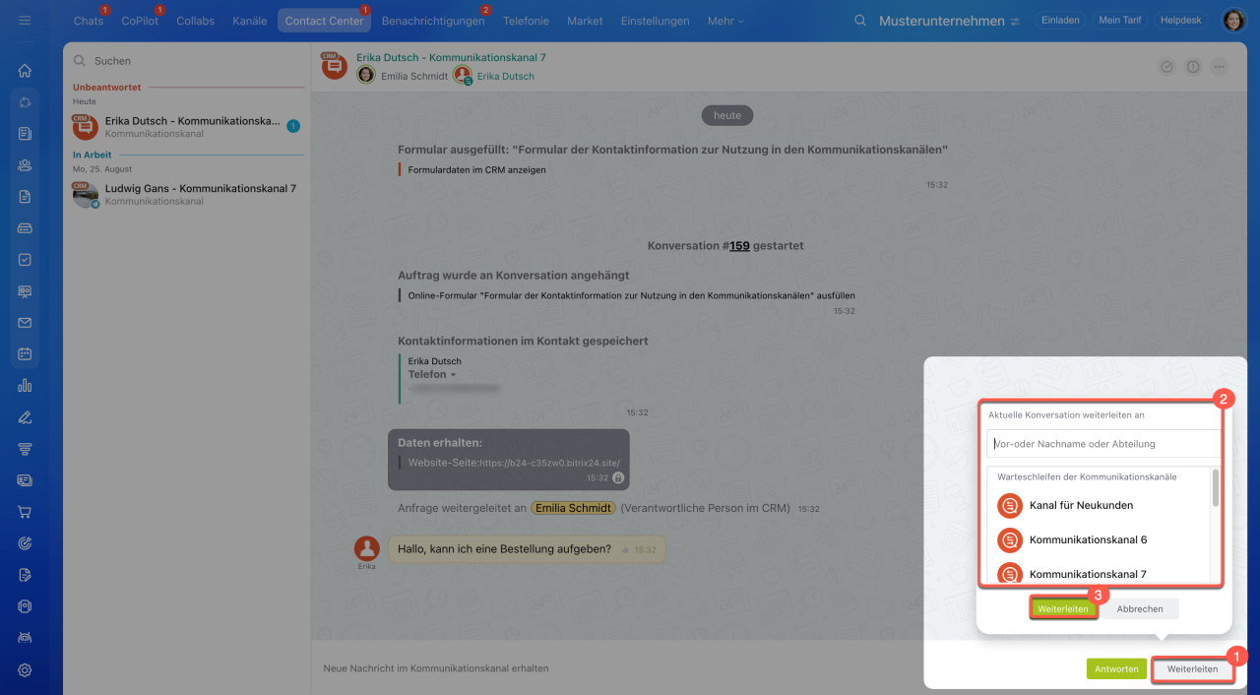Viewport: 1260px width, 695px height.
Task: Click the green Antworten button
Action: [1117, 668]
